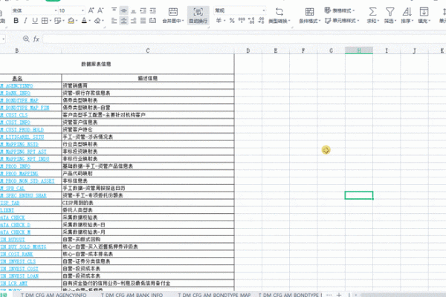
Task: Click the formula bar zoom icon
Action: (x=26, y=39)
